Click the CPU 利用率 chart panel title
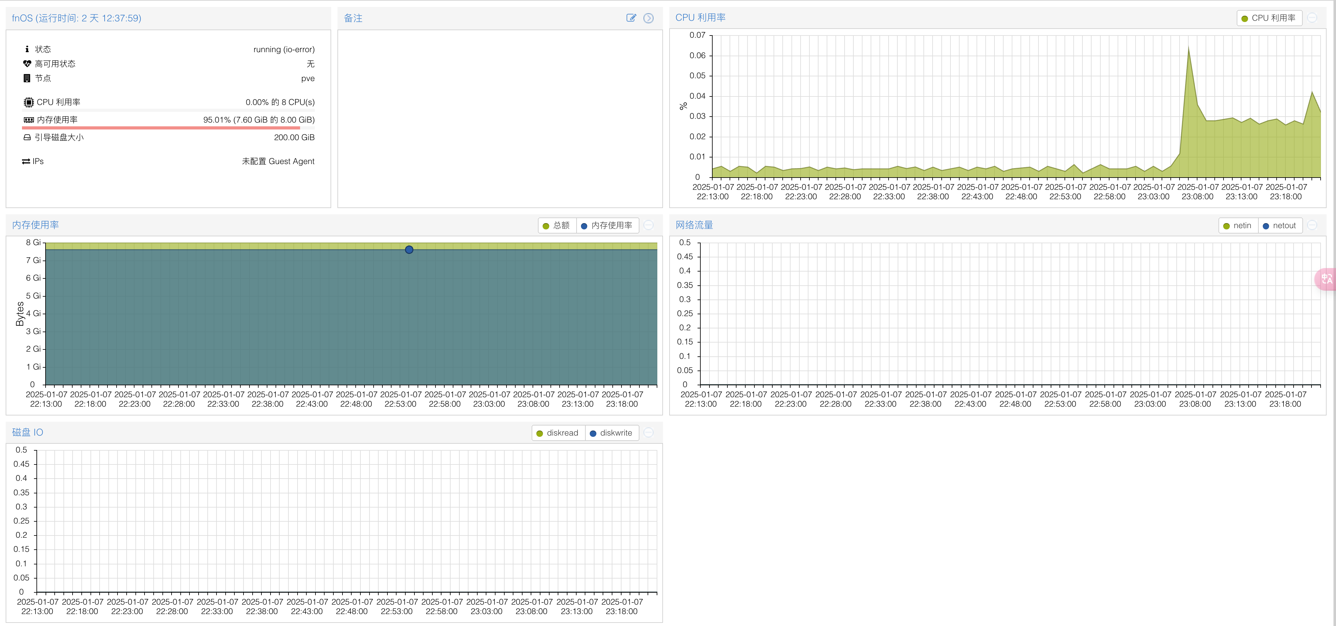The image size is (1336, 626). (x=700, y=18)
